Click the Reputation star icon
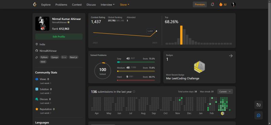The image size is (271, 125). [37, 109]
